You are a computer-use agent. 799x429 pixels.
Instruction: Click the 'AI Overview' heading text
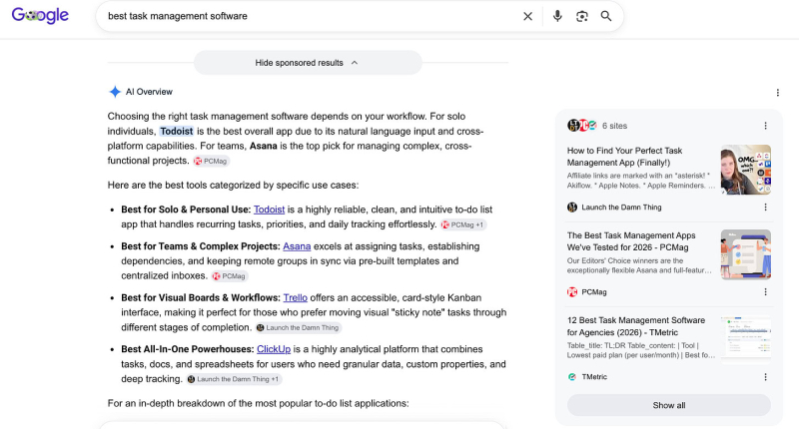pyautogui.click(x=149, y=92)
